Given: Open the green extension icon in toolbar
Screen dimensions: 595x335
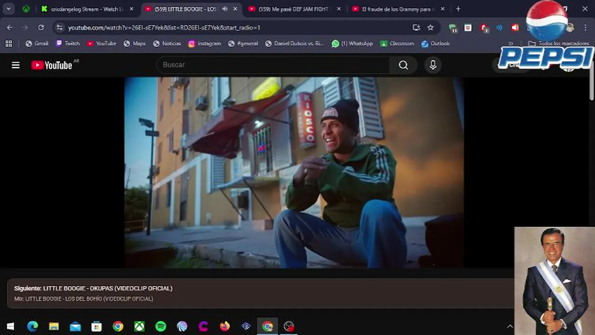Looking at the screenshot, I should [x=453, y=28].
